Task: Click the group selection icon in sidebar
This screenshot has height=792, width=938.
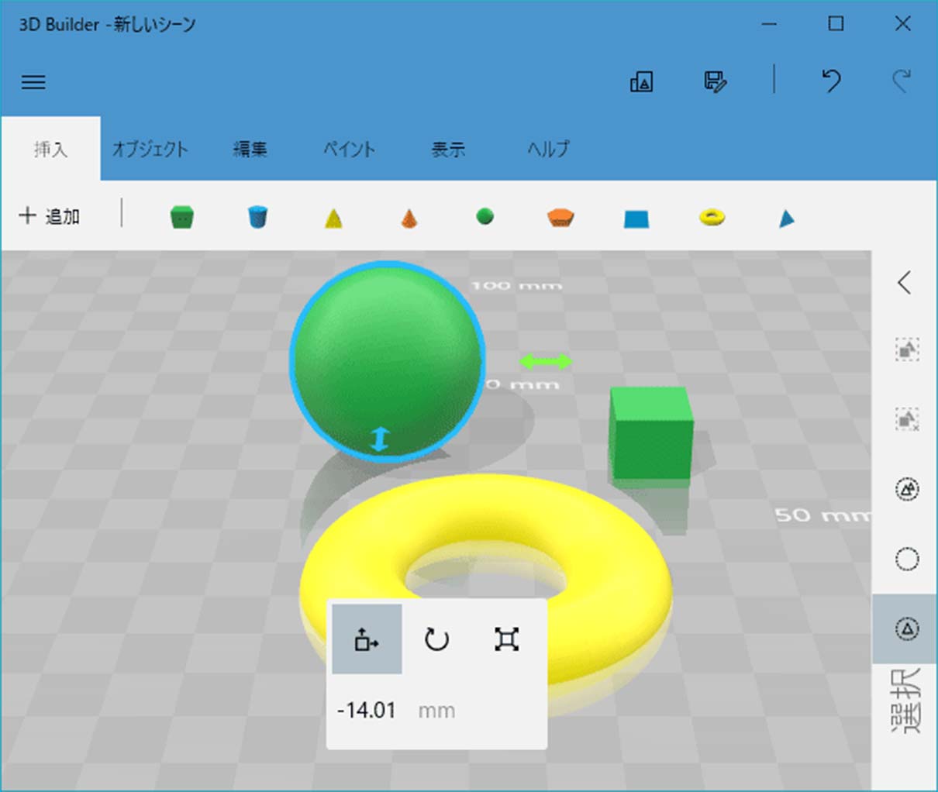Action: coord(907,350)
